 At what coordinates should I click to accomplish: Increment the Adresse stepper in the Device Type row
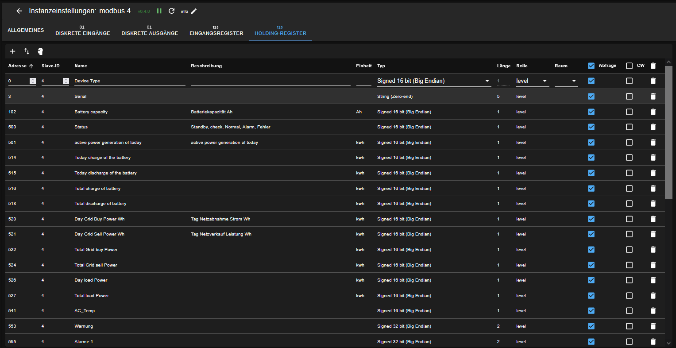coord(33,80)
